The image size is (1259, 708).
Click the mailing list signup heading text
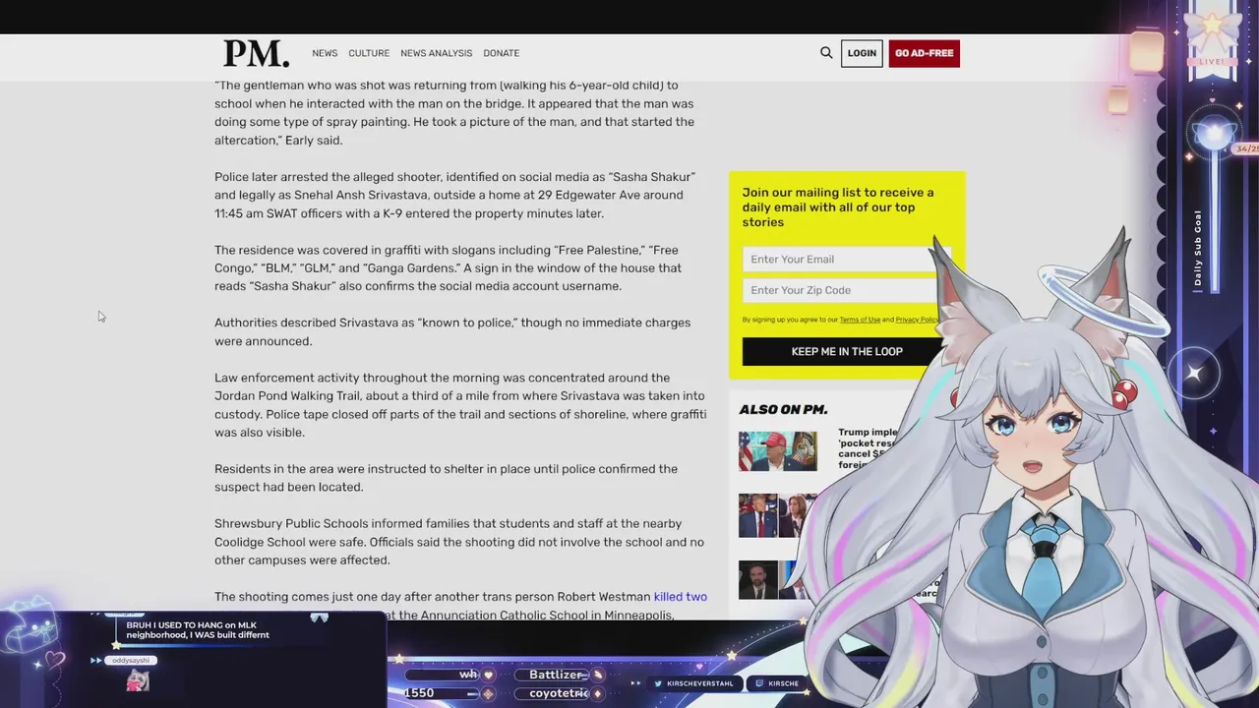[x=838, y=206]
